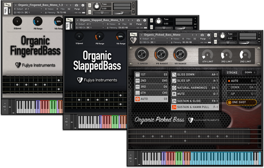The height and width of the screenshot is (168, 264).
Task: Choose Mute articulation
Action: [x=195, y=94]
